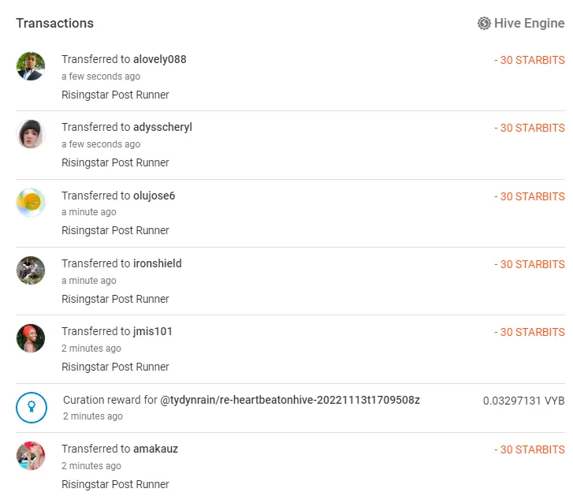
Task: Open adysscheryl's avatar picture
Action: [x=31, y=134]
